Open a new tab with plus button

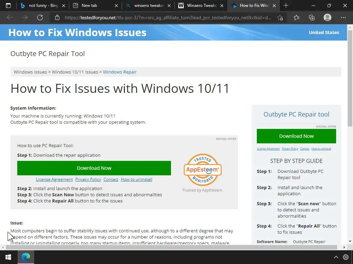(286, 5)
